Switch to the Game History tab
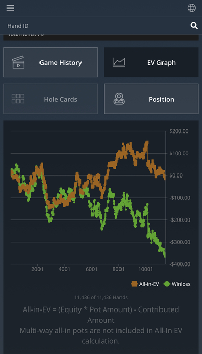This screenshot has width=202, height=354. (x=51, y=62)
